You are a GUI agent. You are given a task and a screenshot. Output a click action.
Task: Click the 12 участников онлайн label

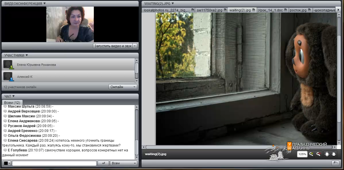coord(20,87)
